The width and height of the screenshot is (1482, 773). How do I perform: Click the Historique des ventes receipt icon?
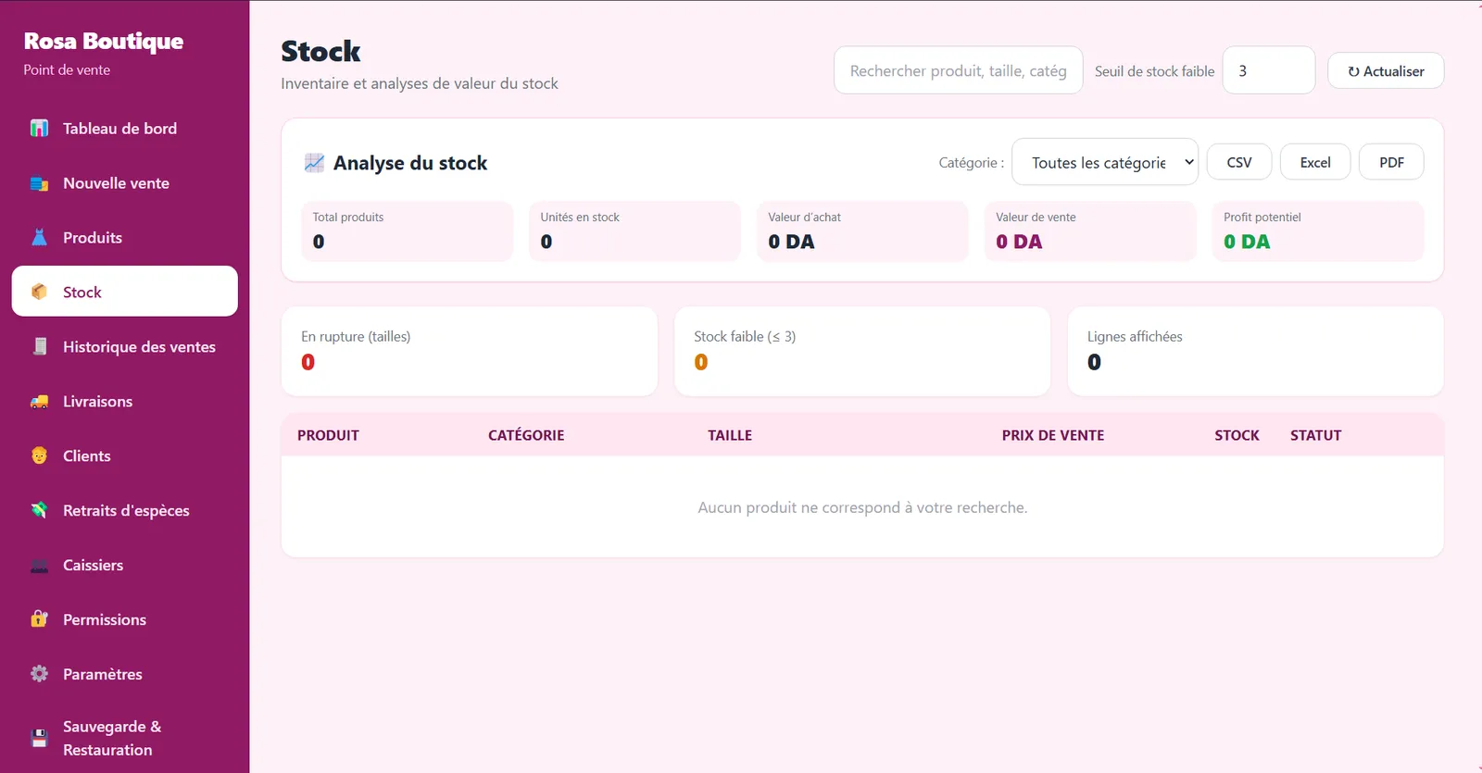(39, 347)
